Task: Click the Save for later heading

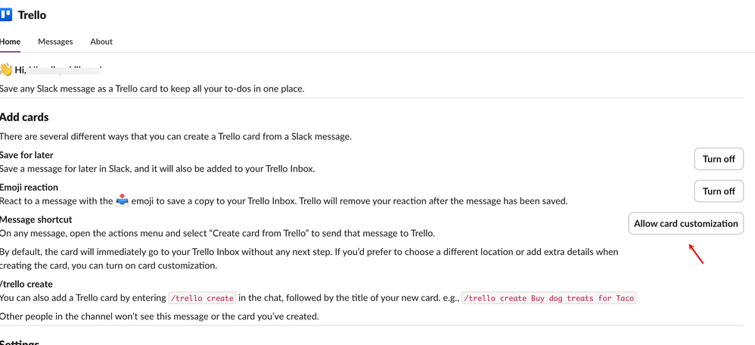Action: pos(26,155)
